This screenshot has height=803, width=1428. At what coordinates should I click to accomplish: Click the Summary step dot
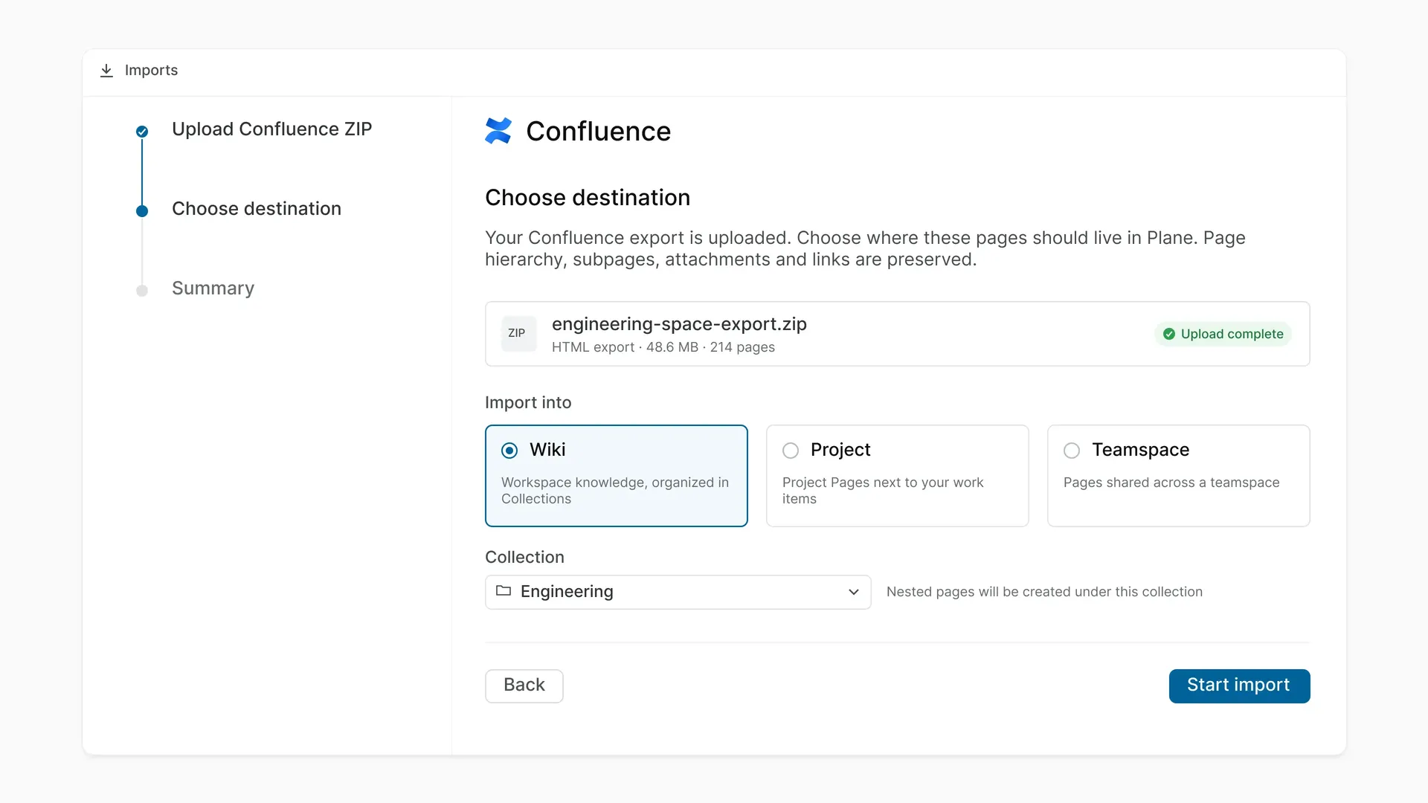142,291
